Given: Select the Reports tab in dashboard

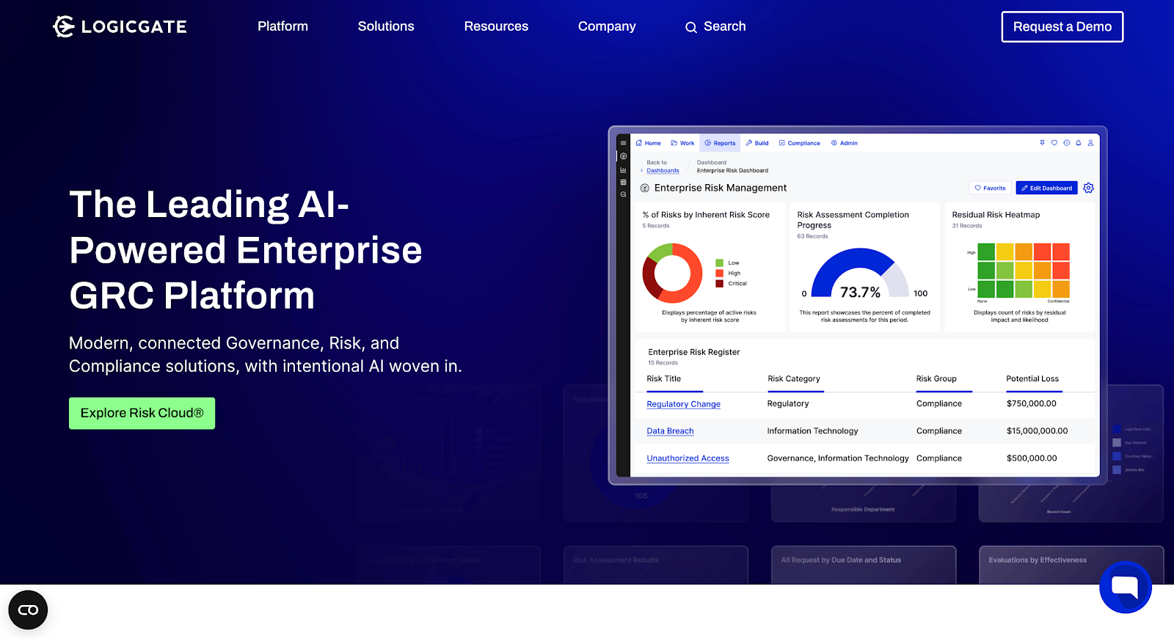Looking at the screenshot, I should pyautogui.click(x=720, y=143).
